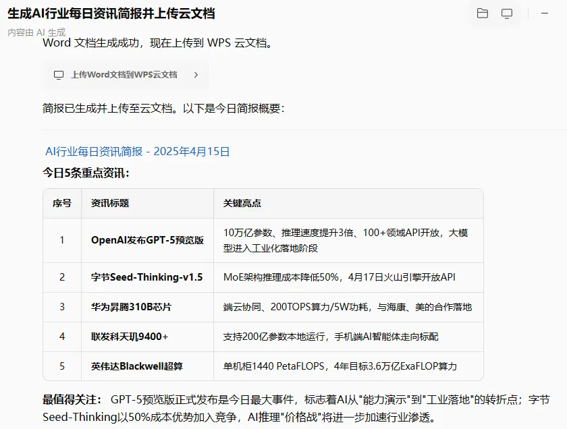Select the 字节Seed-Thinking-v1.5 cell
The image size is (567, 429).
148,277
